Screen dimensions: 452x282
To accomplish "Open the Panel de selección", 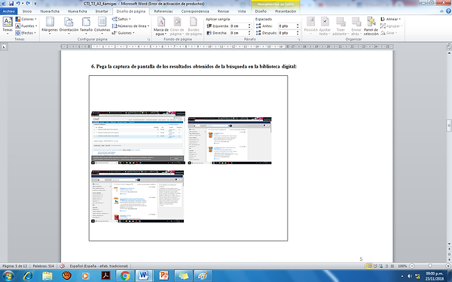I will click(371, 26).
